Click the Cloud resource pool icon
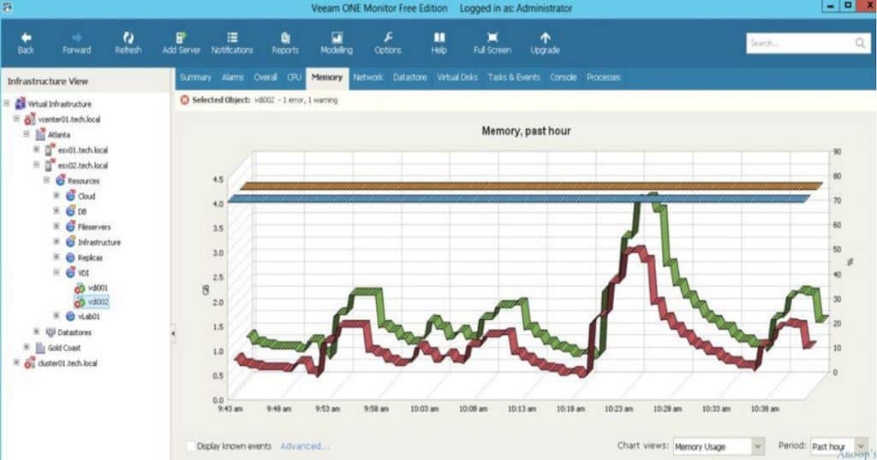Image resolution: width=877 pixels, height=460 pixels. click(70, 196)
